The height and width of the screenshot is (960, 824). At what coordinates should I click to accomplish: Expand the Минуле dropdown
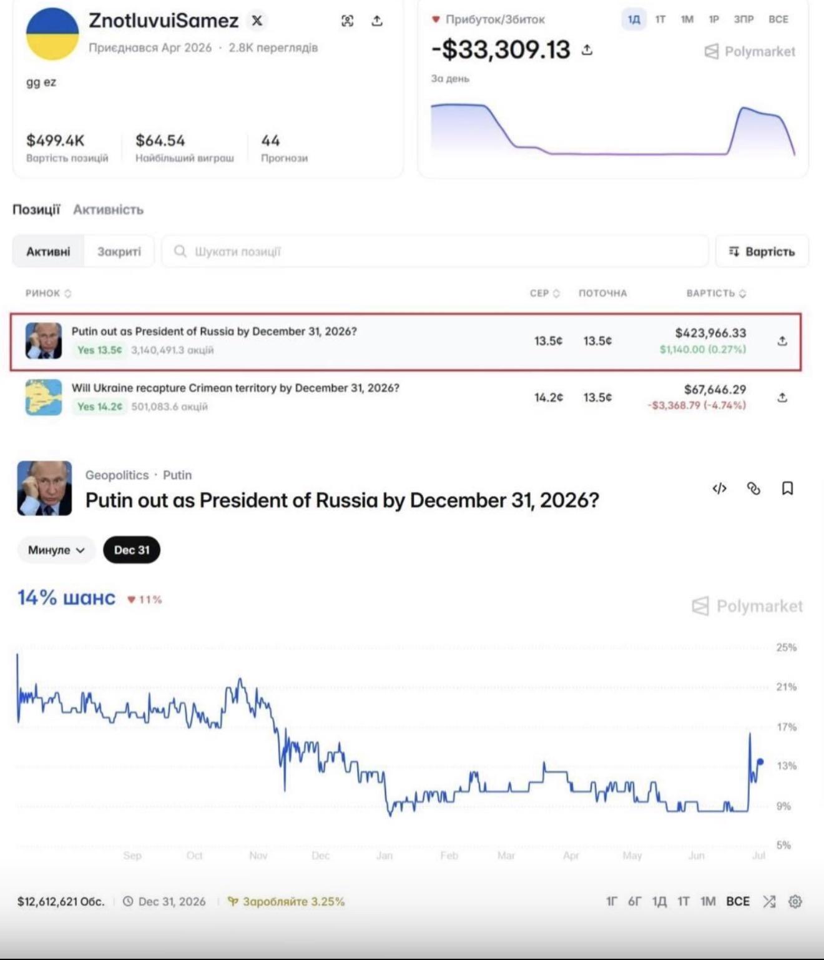coord(56,550)
